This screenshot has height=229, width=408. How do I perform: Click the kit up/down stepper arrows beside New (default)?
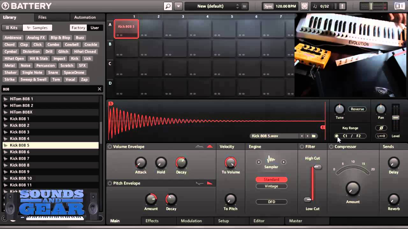237,6
